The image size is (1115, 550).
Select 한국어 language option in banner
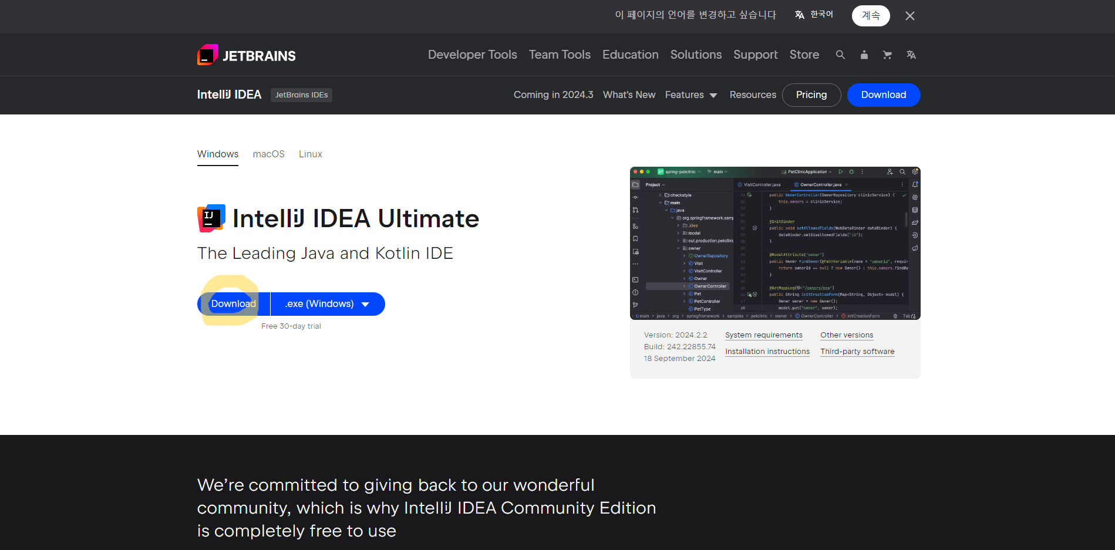pyautogui.click(x=814, y=15)
